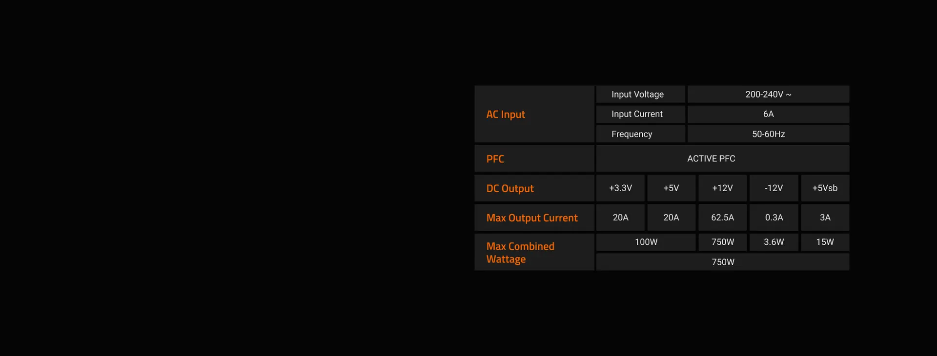The width and height of the screenshot is (937, 356).
Task: Click the +5Vsb column cell
Action: point(825,188)
